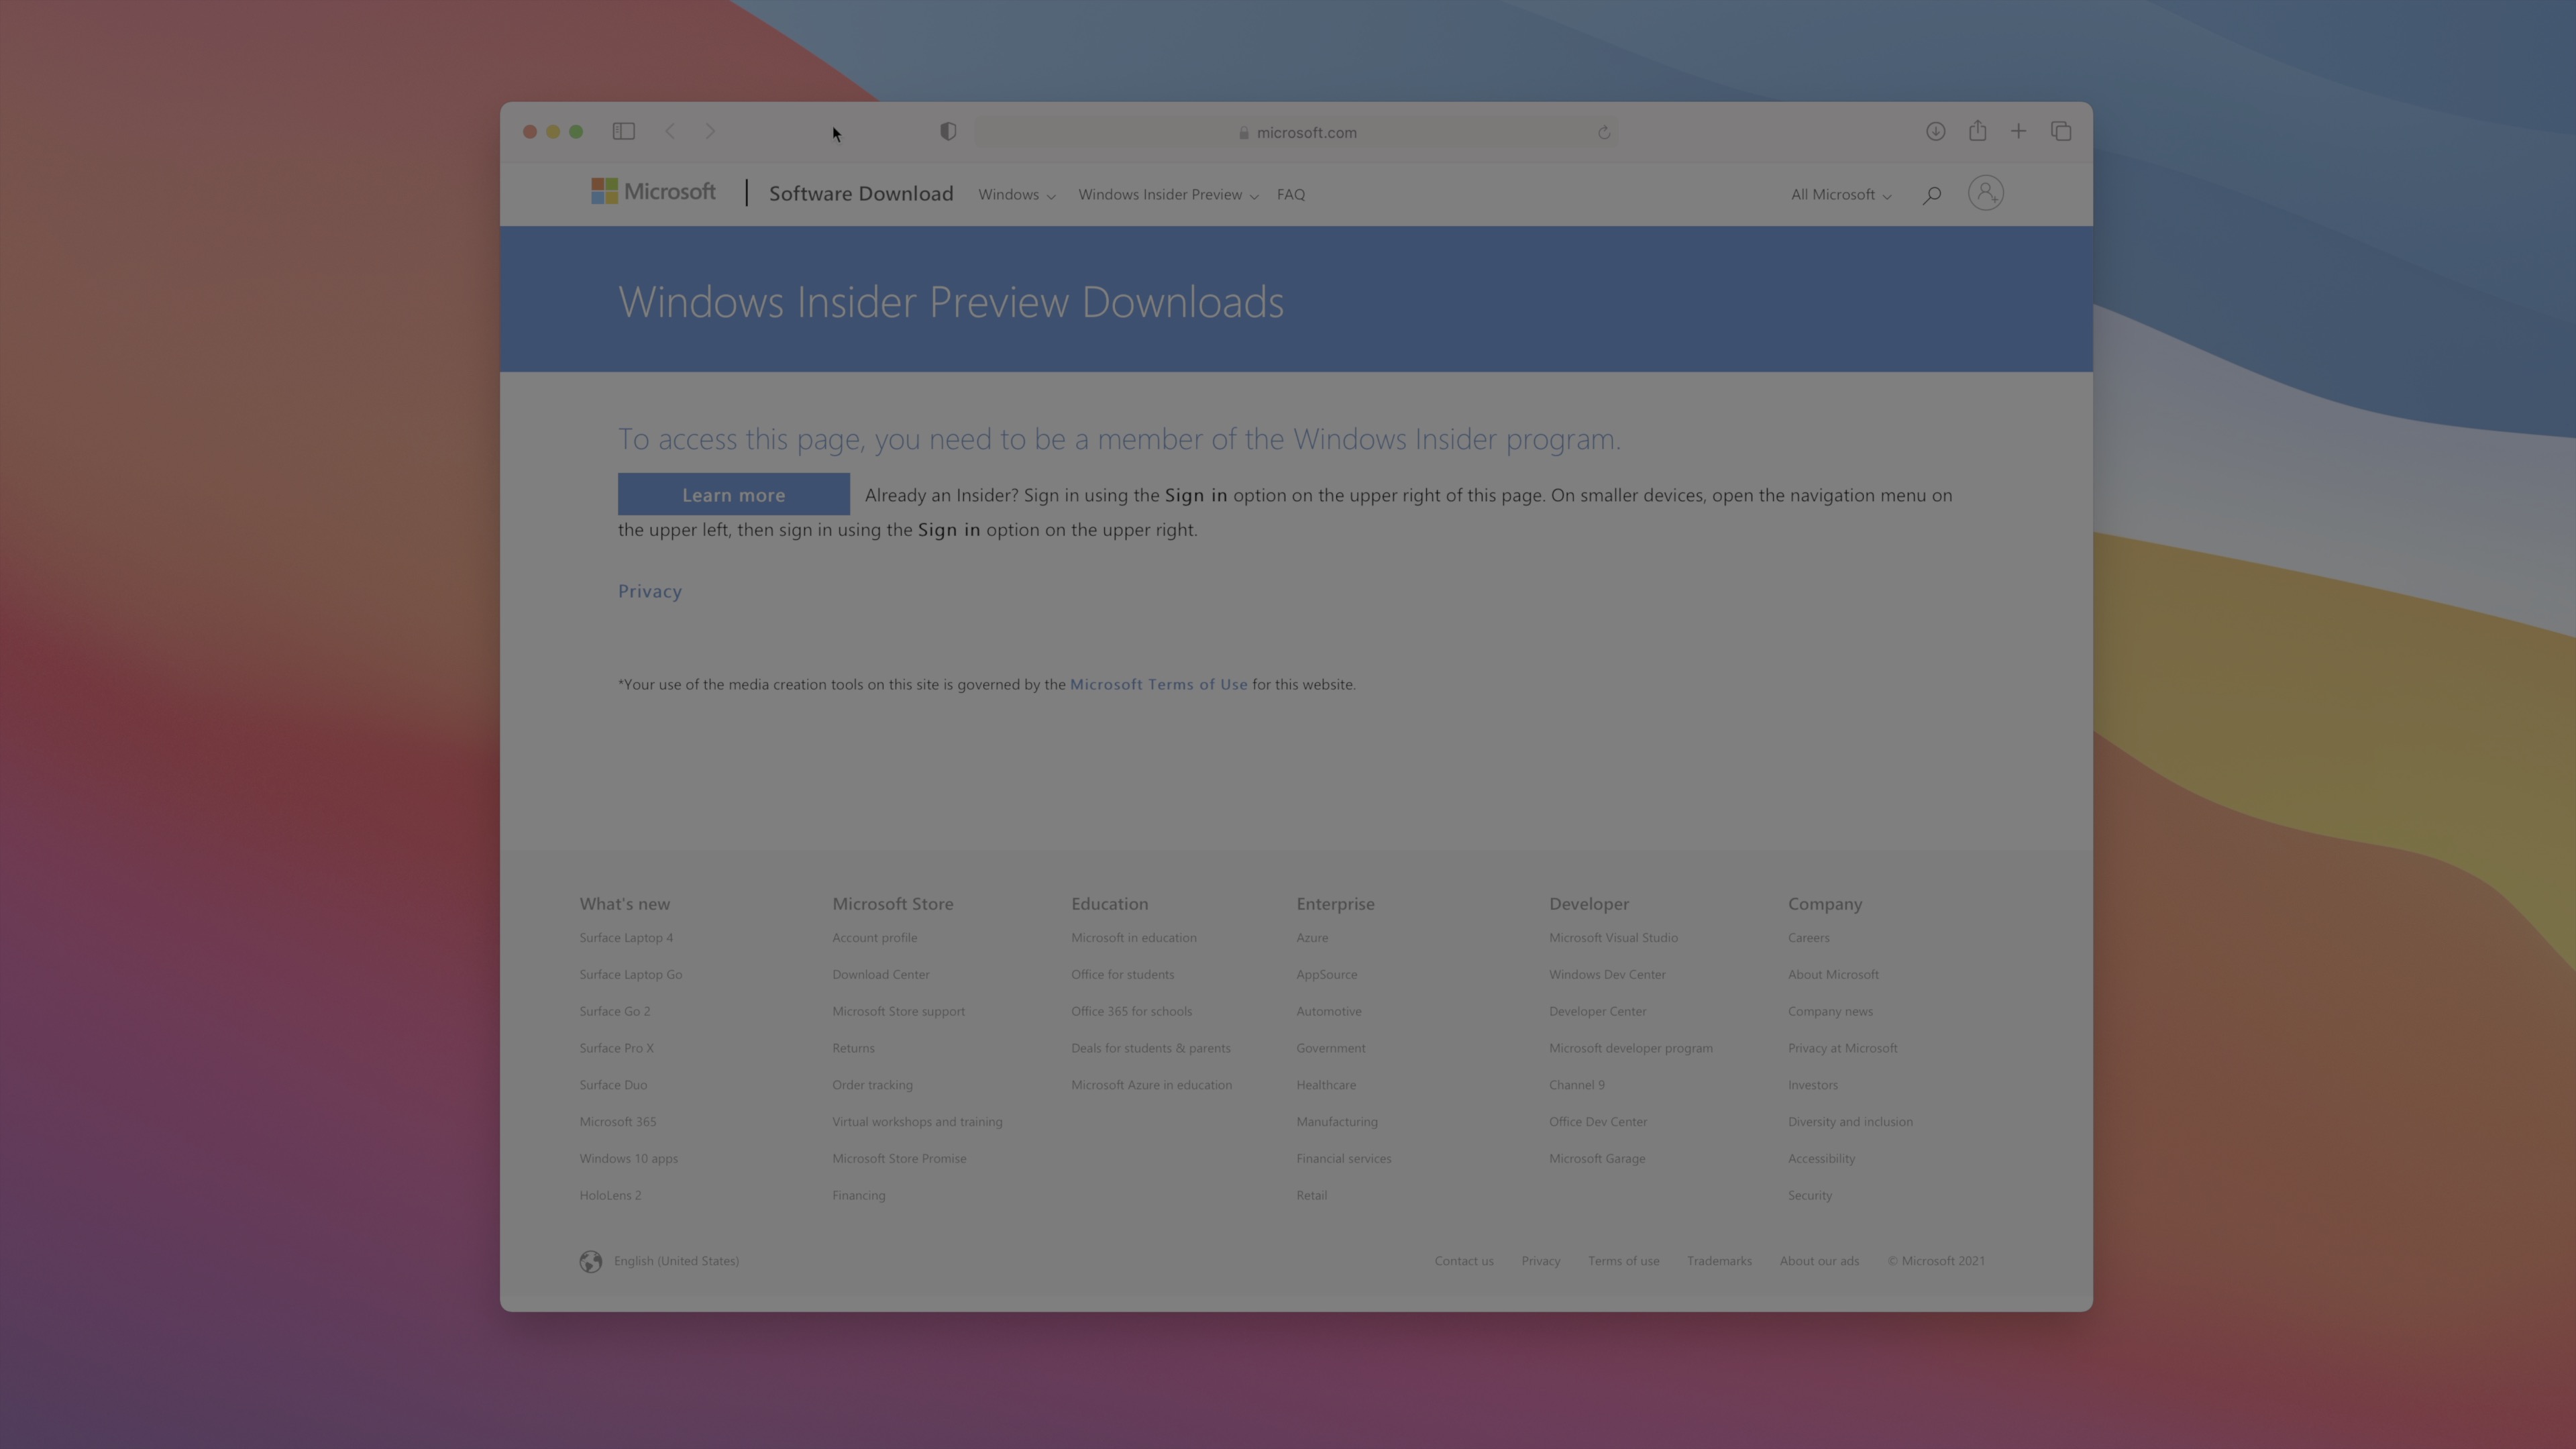
Task: Reload the page using the refresh control
Action: click(x=1604, y=131)
